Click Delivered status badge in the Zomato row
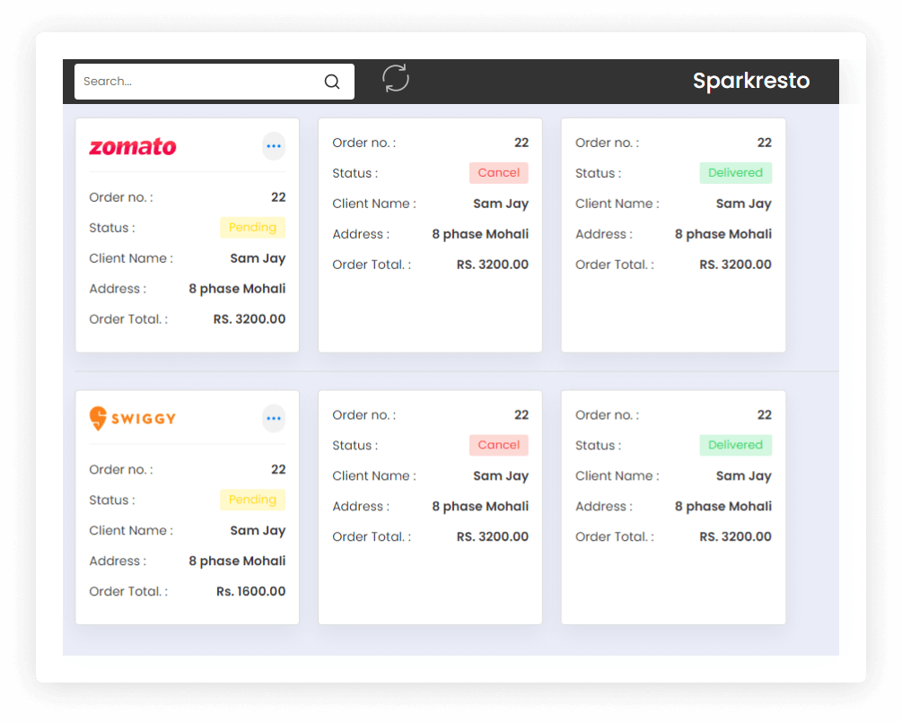 [736, 173]
